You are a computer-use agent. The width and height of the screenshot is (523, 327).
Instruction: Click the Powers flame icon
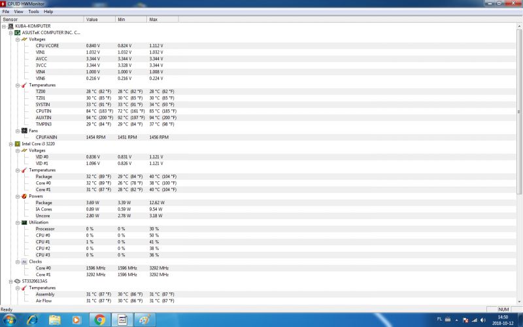click(x=24, y=196)
